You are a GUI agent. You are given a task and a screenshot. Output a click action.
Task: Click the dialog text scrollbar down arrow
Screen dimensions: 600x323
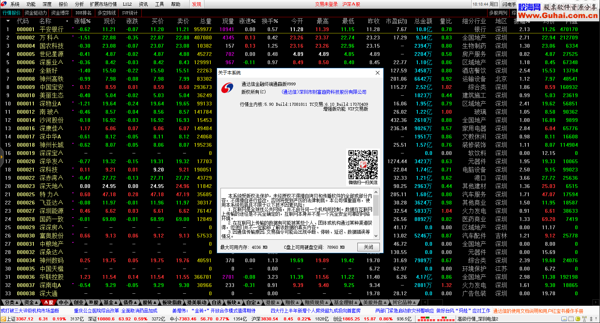pyautogui.click(x=376, y=236)
